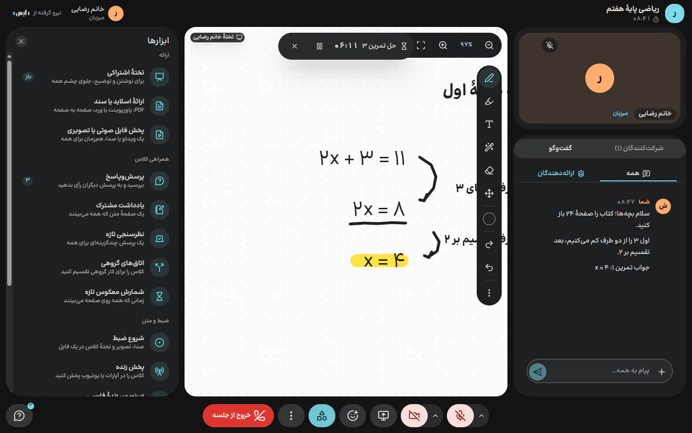Image resolution: width=692 pixels, height=433 pixels.
Task: Unmute the microphone
Action: click(x=460, y=416)
